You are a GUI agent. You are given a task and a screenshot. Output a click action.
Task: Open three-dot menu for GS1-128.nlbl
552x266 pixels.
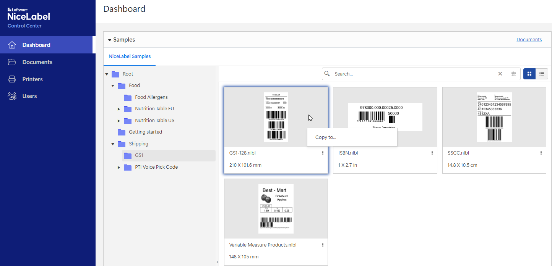(323, 153)
